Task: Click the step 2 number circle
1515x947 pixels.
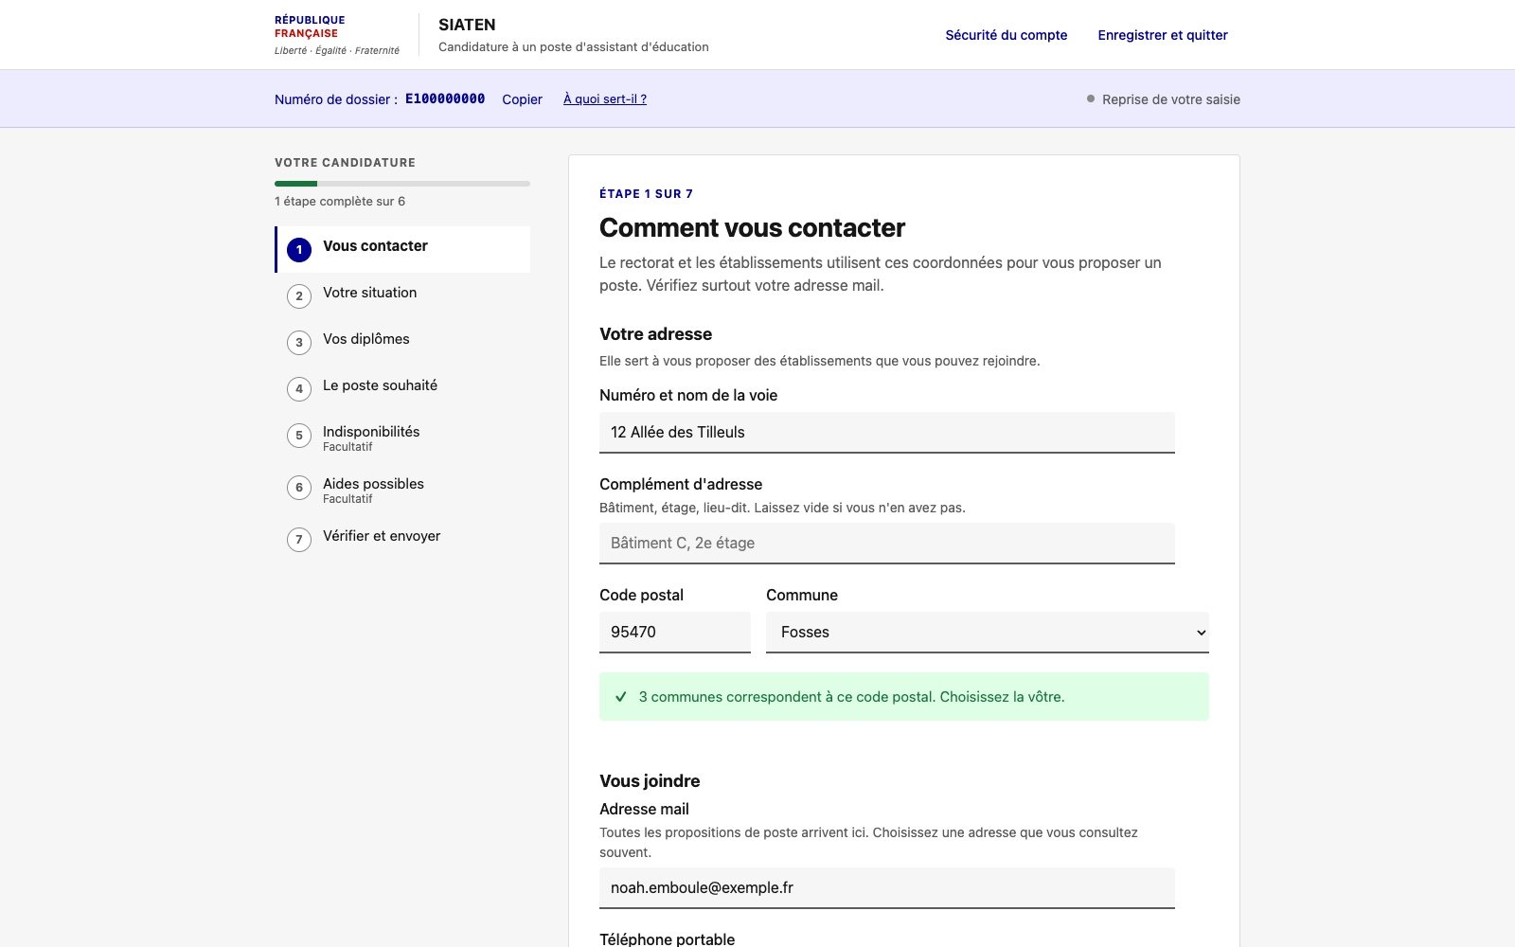Action: pos(299,296)
